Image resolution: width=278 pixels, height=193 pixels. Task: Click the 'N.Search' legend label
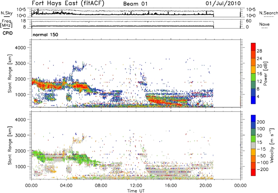(268, 13)
